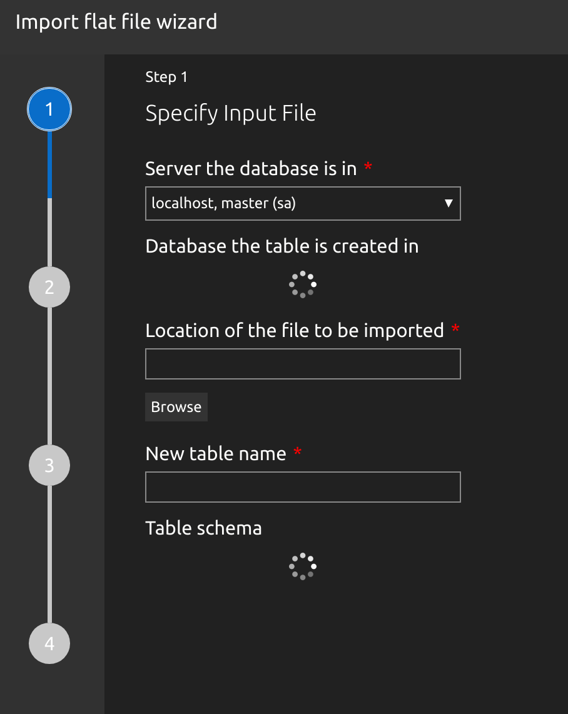
Task: Jump to step 2 of the wizard
Action: [x=49, y=286]
